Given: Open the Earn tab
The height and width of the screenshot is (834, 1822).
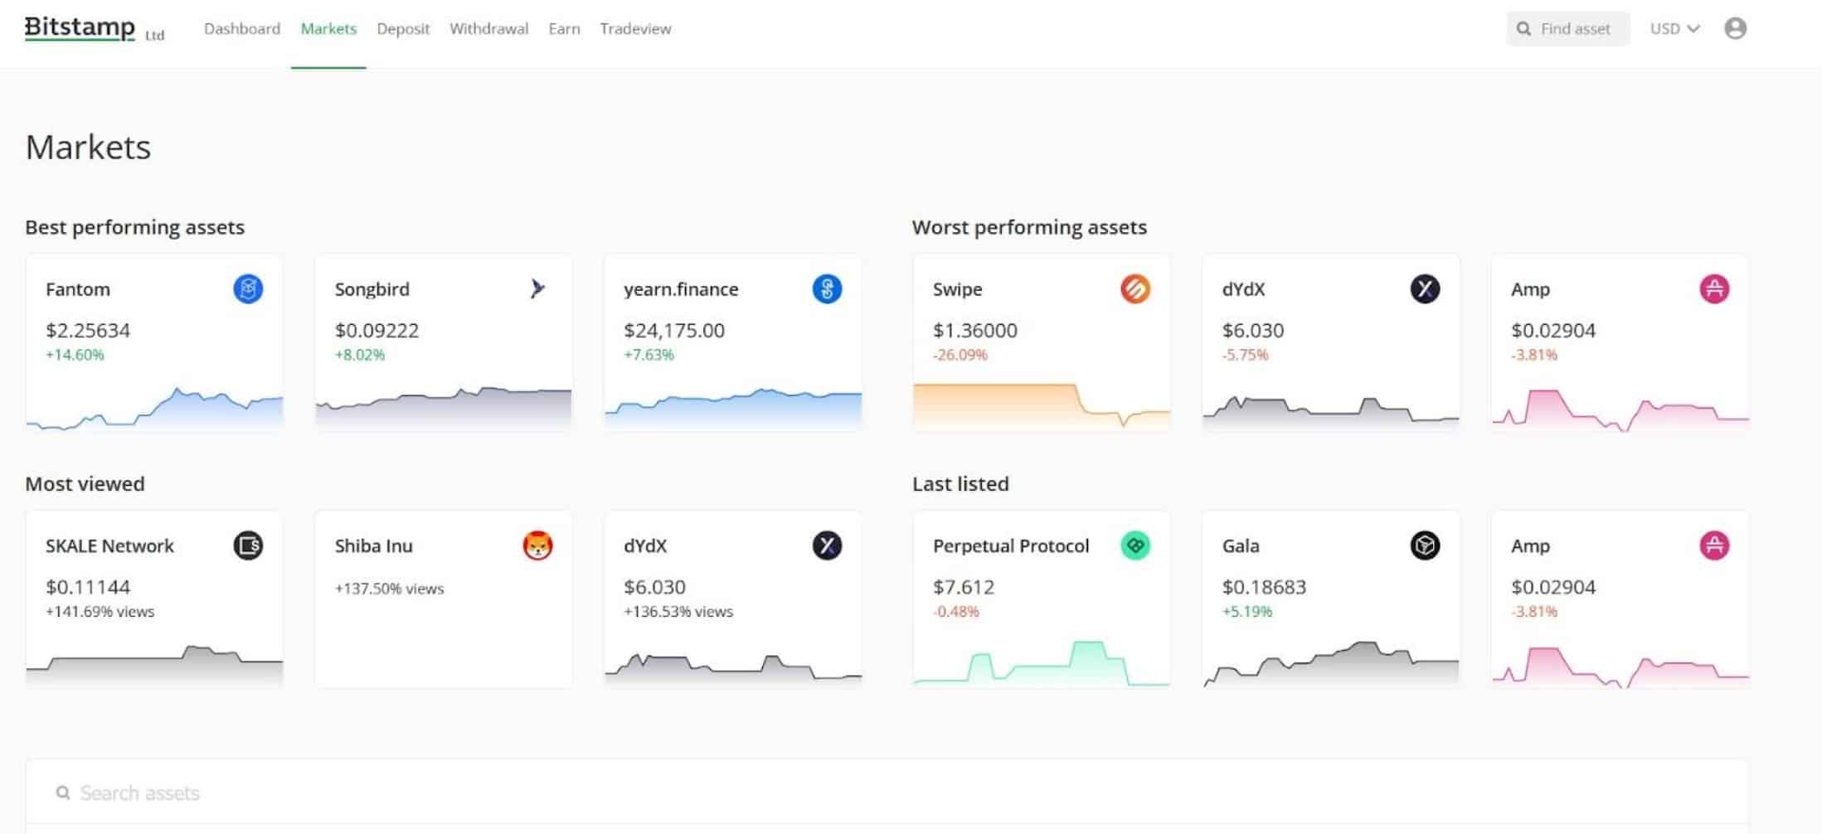Looking at the screenshot, I should pos(564,29).
